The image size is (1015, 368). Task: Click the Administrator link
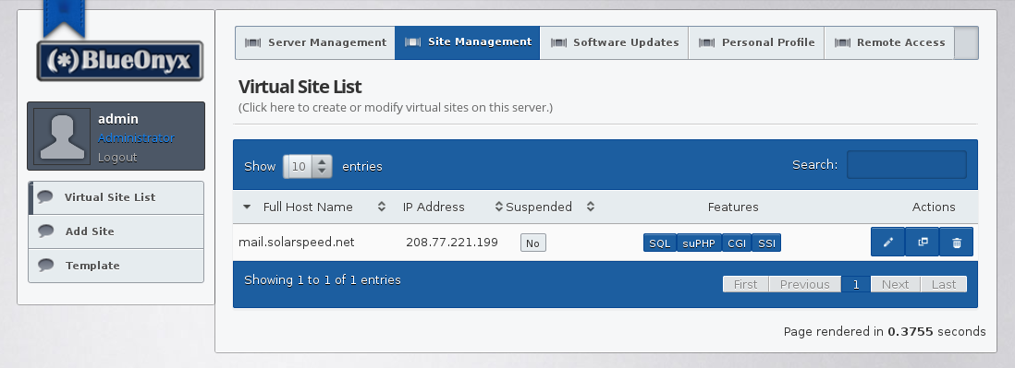coord(136,138)
